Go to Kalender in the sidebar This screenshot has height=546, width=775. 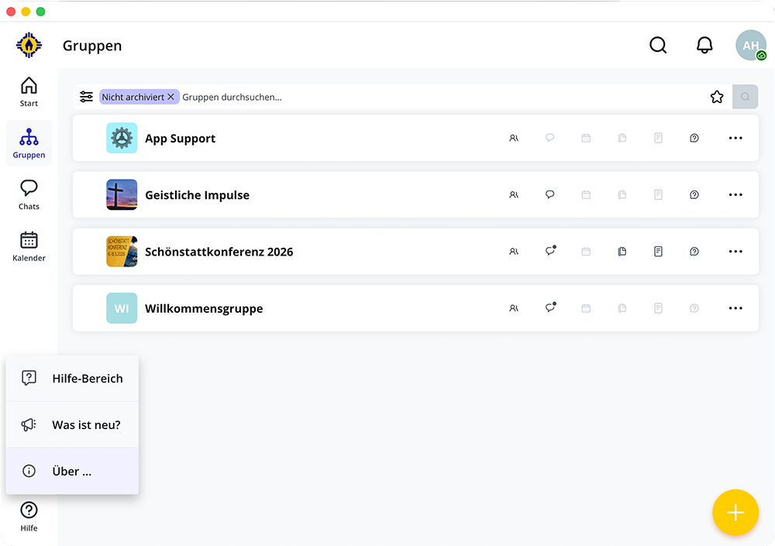tap(29, 246)
